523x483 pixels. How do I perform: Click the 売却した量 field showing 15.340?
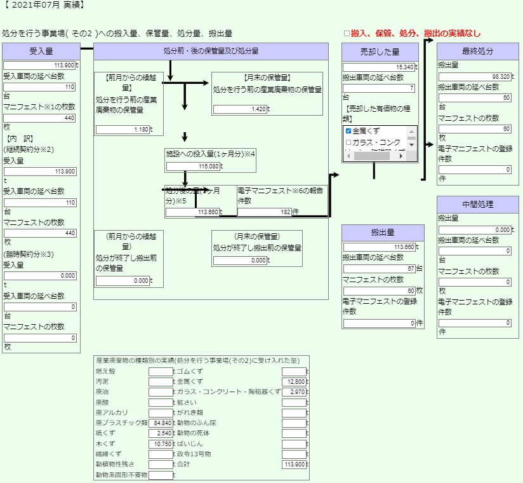[379, 67]
